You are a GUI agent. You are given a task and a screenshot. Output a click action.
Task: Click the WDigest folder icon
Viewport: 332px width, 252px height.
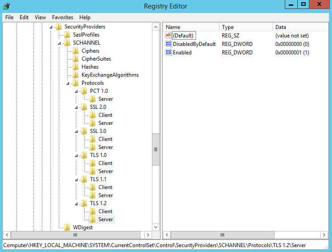tap(67, 227)
